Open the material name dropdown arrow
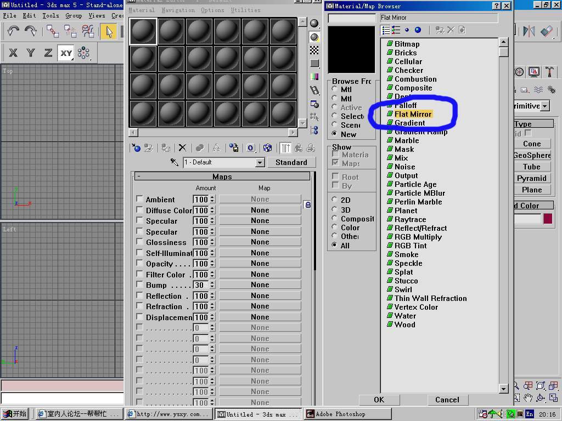562x421 pixels. (x=260, y=162)
